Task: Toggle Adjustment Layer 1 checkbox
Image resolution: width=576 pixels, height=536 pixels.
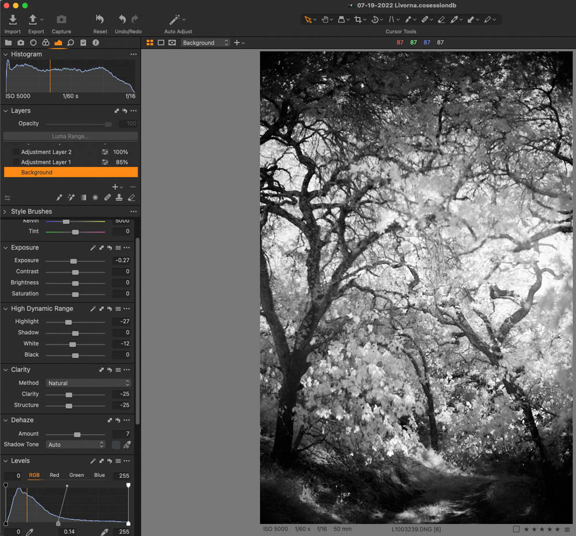Action: (16, 162)
